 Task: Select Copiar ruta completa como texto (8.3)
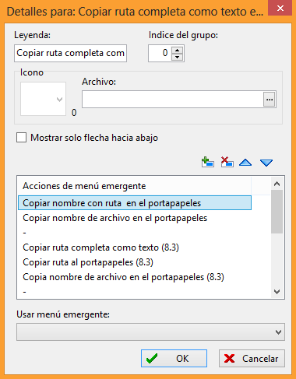tap(100, 247)
